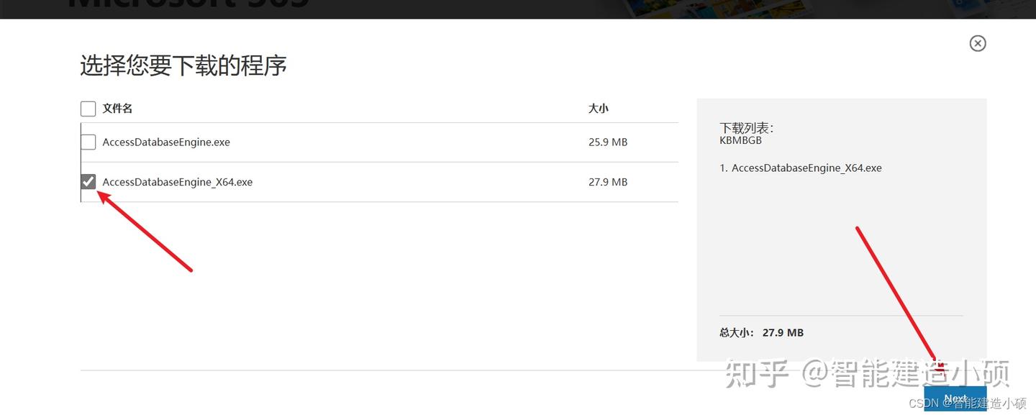Image resolution: width=1036 pixels, height=415 pixels.
Task: Click the 总大小 27.9 MB summary
Action: tap(761, 333)
